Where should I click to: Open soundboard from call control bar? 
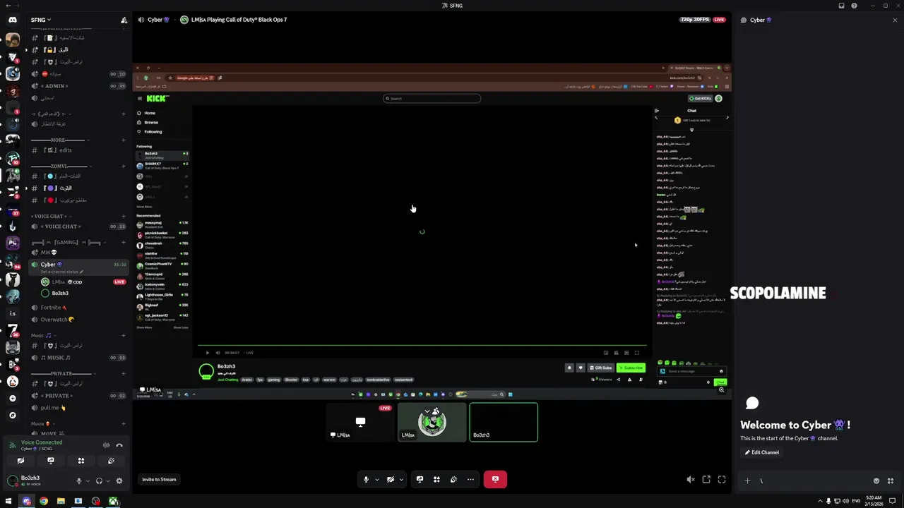(453, 480)
